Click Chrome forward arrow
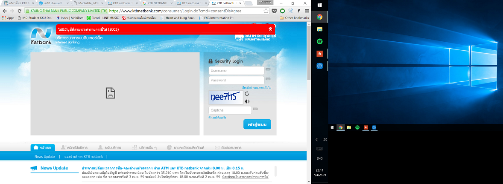503x184 pixels. pos(12,11)
